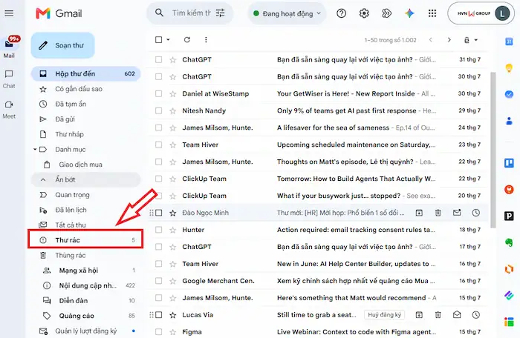
Task: Open Google Keep lightbulb icon
Action: point(509,68)
